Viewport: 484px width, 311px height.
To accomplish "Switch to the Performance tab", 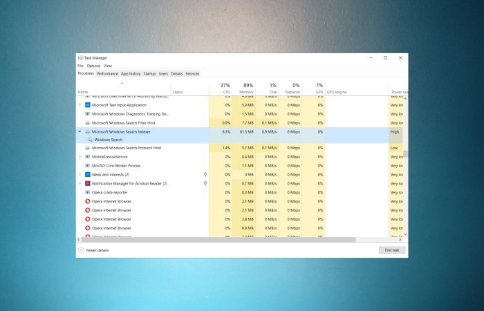I will (x=107, y=74).
